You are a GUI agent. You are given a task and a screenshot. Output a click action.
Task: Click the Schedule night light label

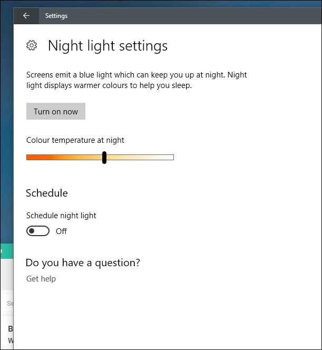click(x=61, y=215)
